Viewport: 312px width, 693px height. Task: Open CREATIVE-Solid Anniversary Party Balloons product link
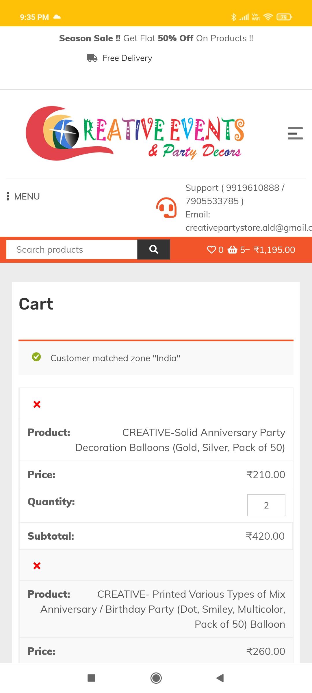(x=180, y=440)
